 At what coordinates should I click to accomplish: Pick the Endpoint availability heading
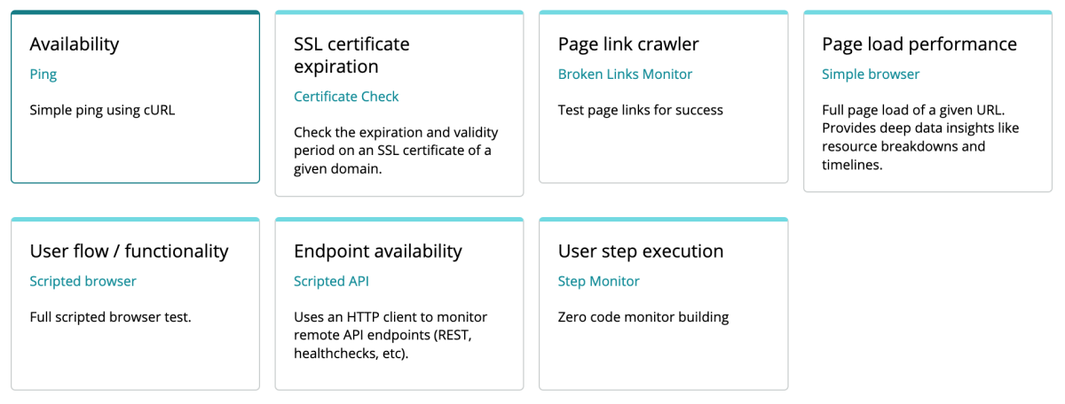(378, 252)
